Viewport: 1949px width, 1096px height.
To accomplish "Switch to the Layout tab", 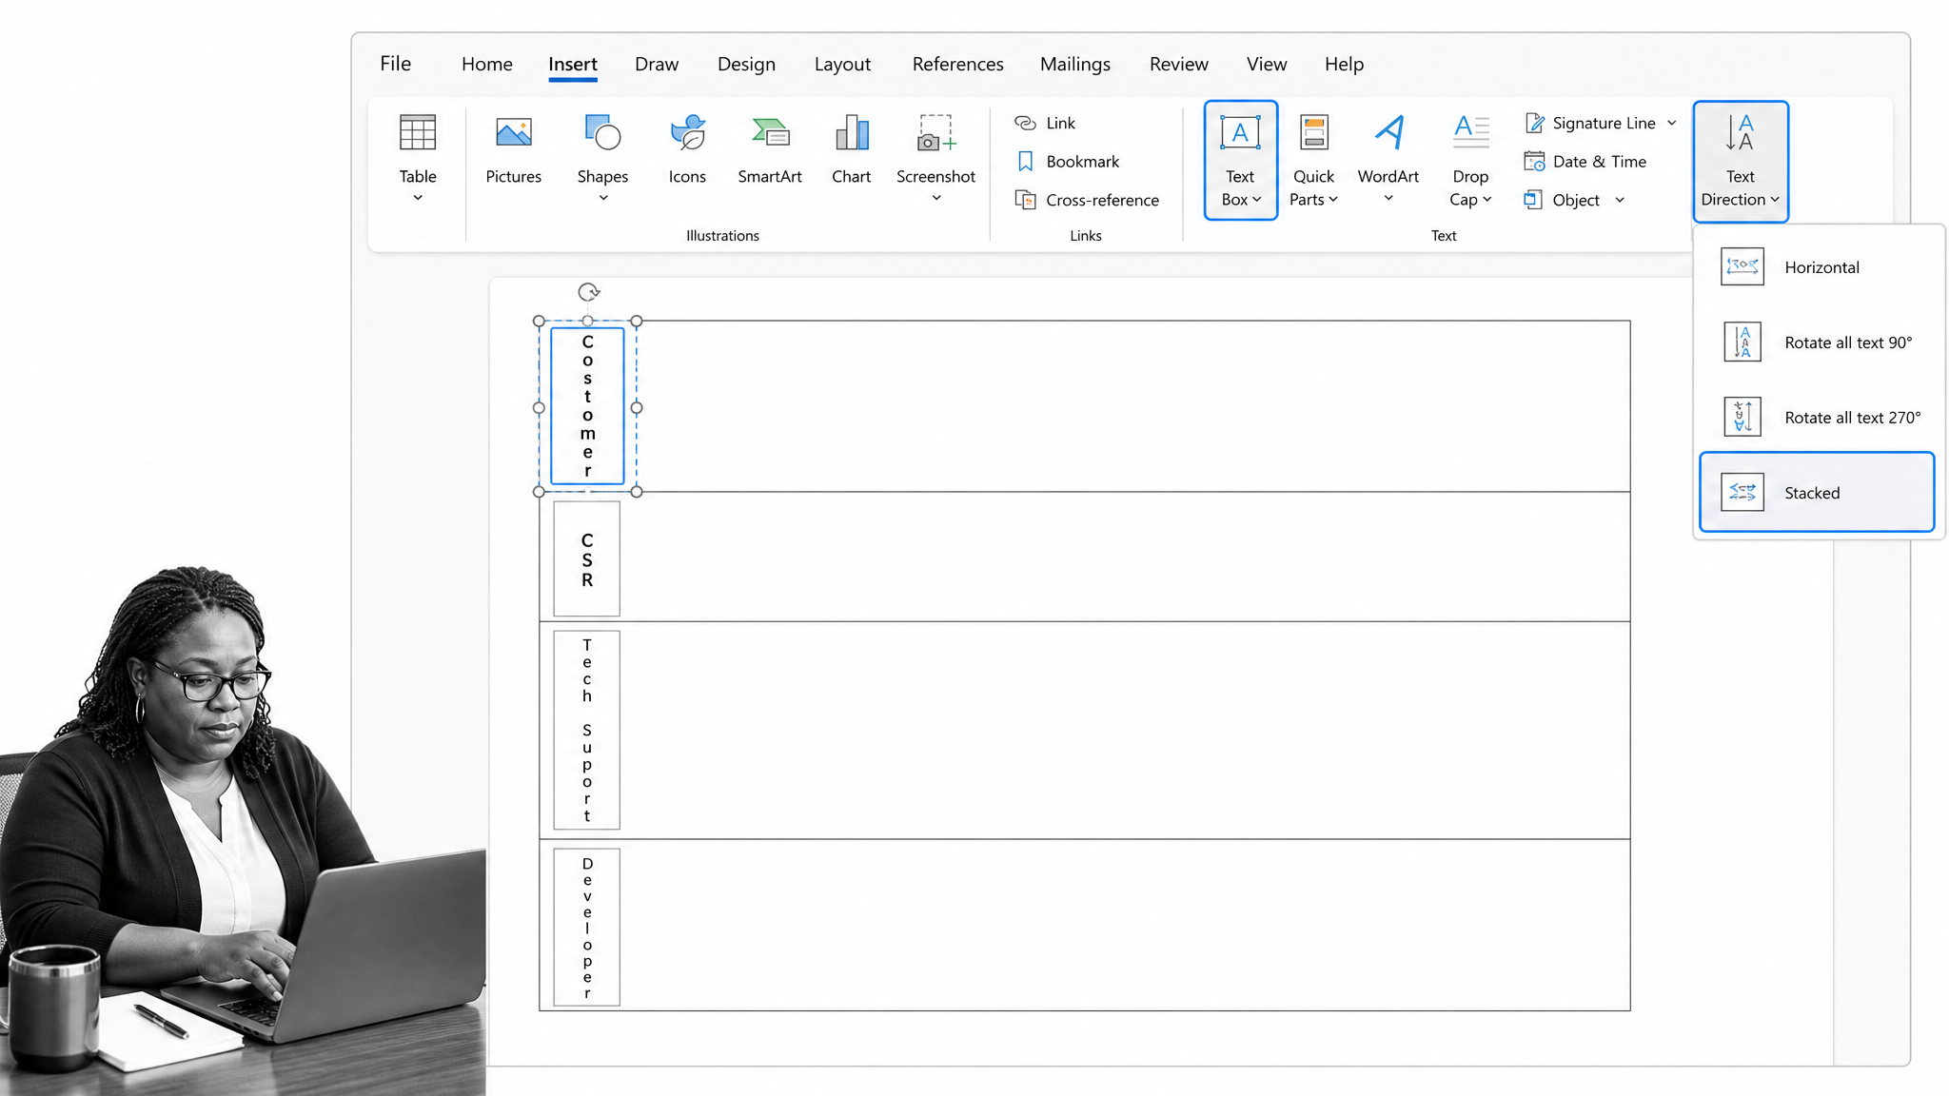I will [842, 64].
